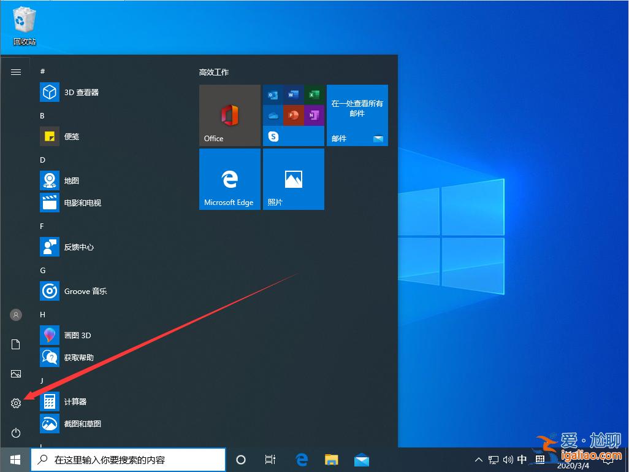Launch the Microsoft Edge tile
The height and width of the screenshot is (472, 629).
coord(229,179)
